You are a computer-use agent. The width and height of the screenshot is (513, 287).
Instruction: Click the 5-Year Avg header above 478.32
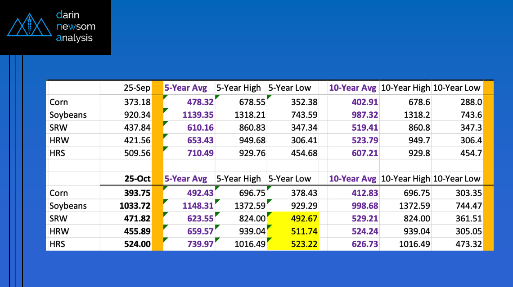(x=185, y=88)
